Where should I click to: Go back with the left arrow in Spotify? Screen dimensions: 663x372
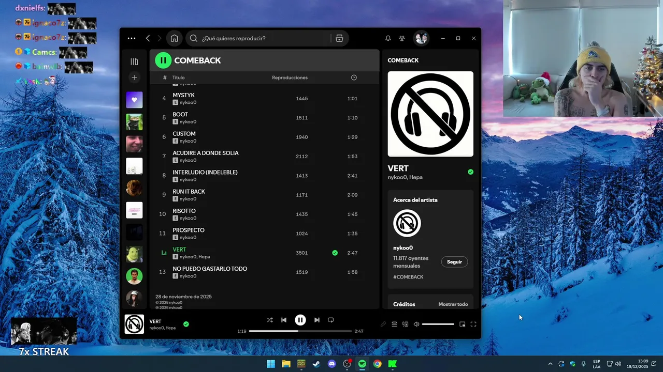(x=148, y=38)
